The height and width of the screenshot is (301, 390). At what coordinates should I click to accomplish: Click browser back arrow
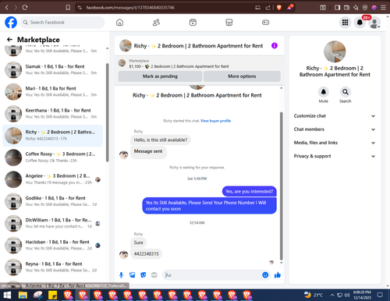7,8
